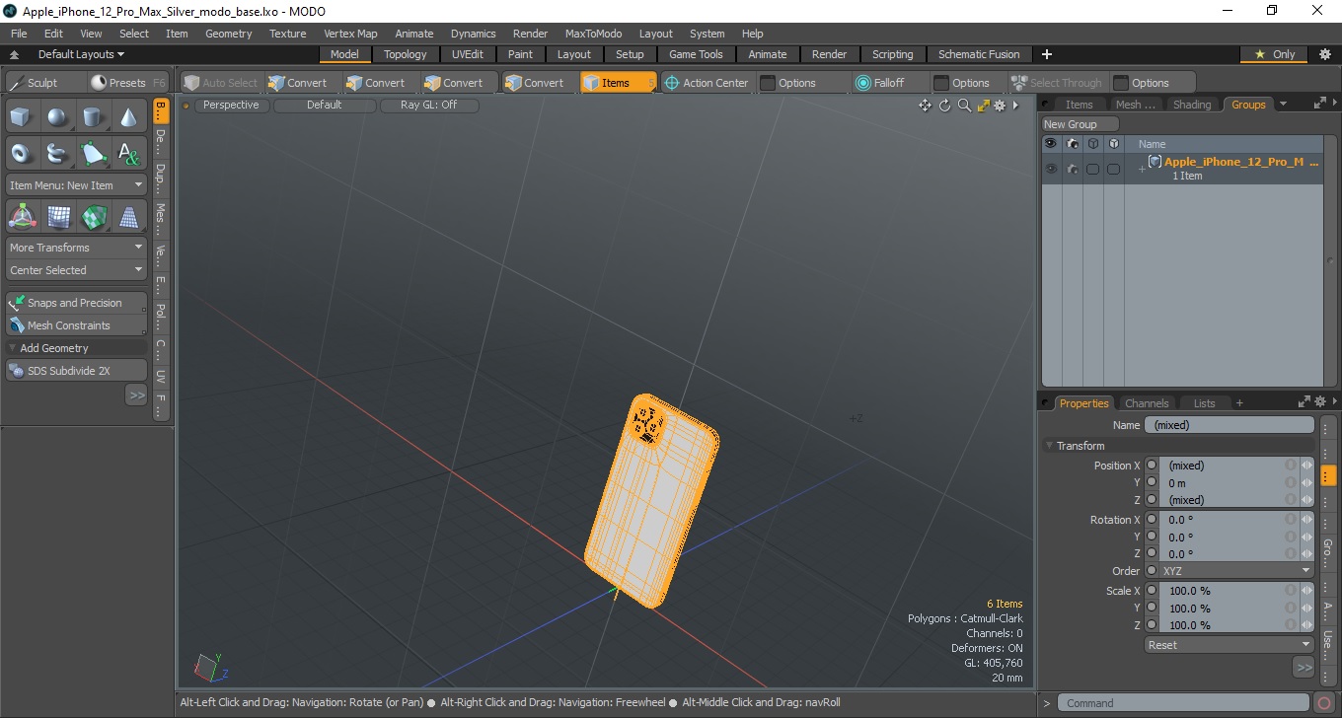The height and width of the screenshot is (718, 1342).
Task: Activate the green checkered mesh tool
Action: 93,216
